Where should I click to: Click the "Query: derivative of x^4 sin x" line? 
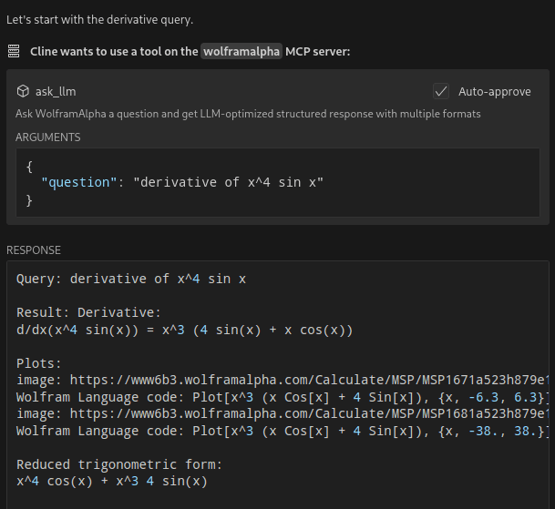(131, 279)
